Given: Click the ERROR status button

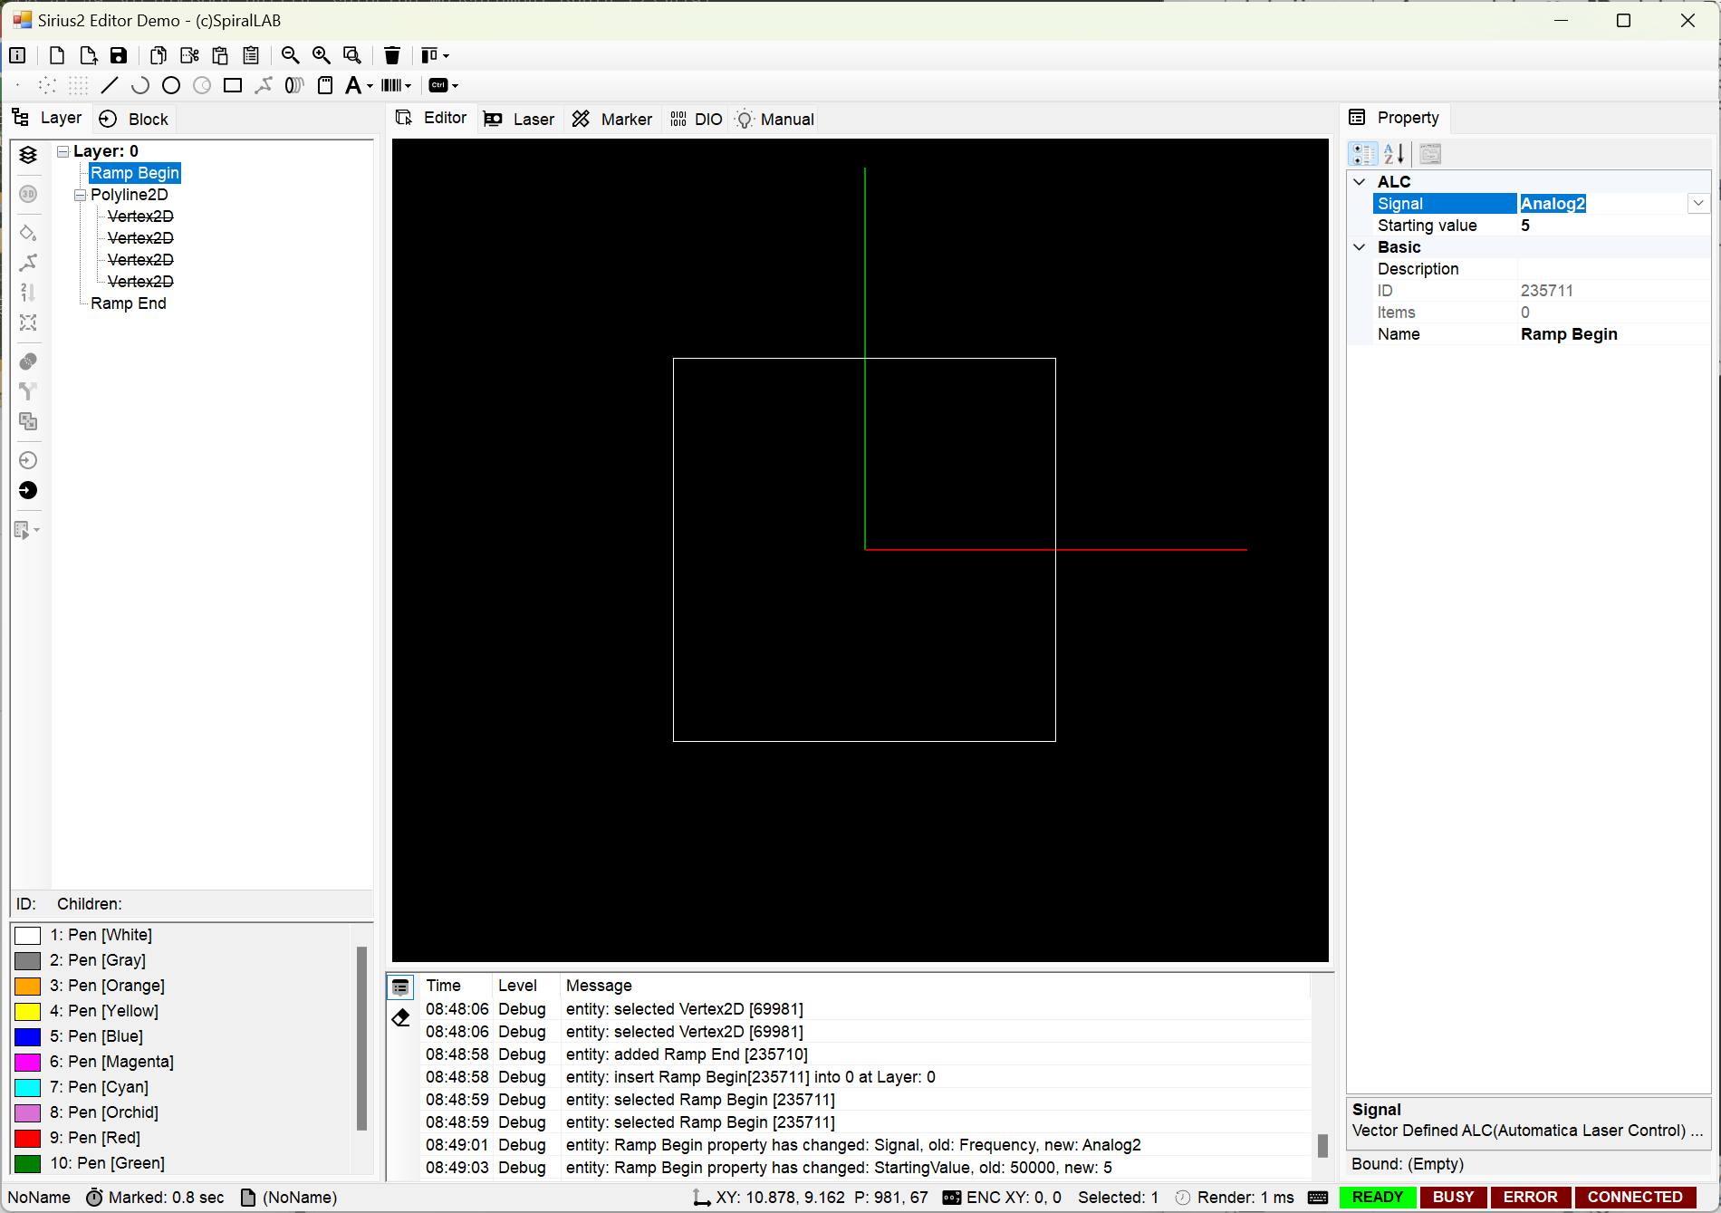Looking at the screenshot, I should click(1530, 1198).
